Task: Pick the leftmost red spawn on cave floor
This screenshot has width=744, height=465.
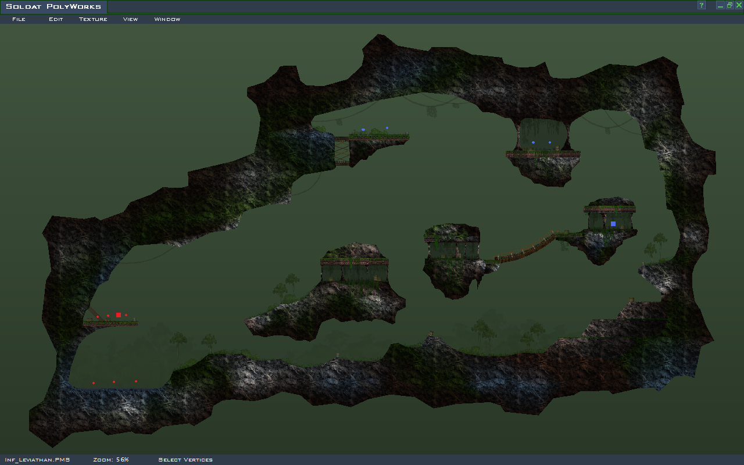Action: (94, 383)
